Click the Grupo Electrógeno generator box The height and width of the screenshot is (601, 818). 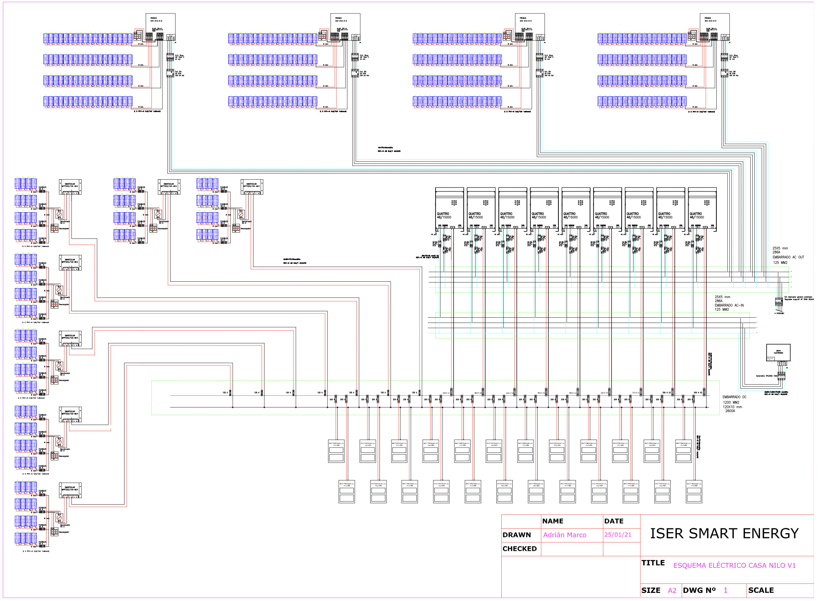[x=778, y=353]
